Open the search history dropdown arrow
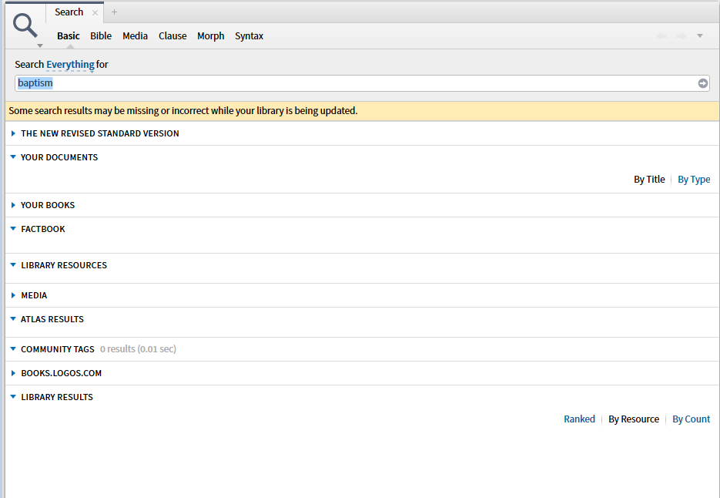The image size is (720, 498). tap(700, 35)
